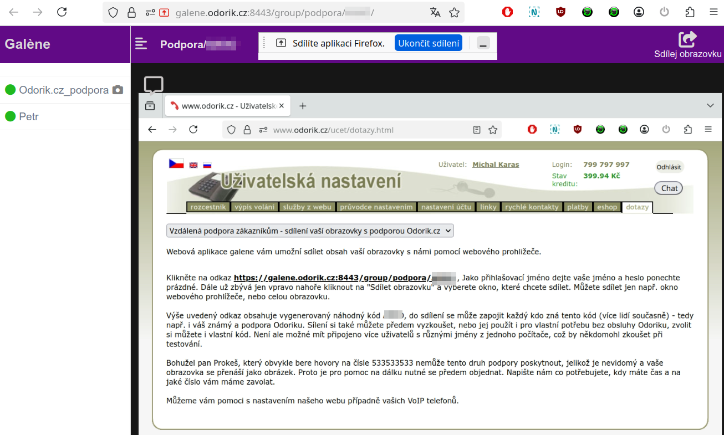
Task: Open the red stop-hand extension in outer toolbar
Action: click(507, 12)
